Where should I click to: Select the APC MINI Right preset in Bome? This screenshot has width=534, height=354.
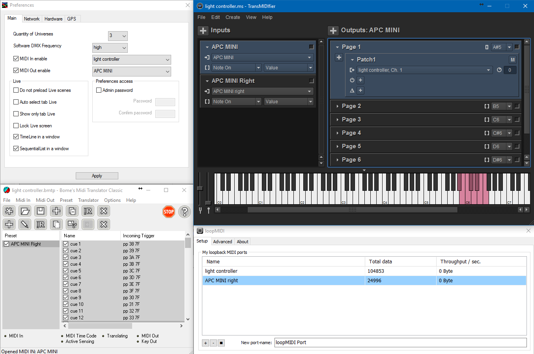point(31,244)
